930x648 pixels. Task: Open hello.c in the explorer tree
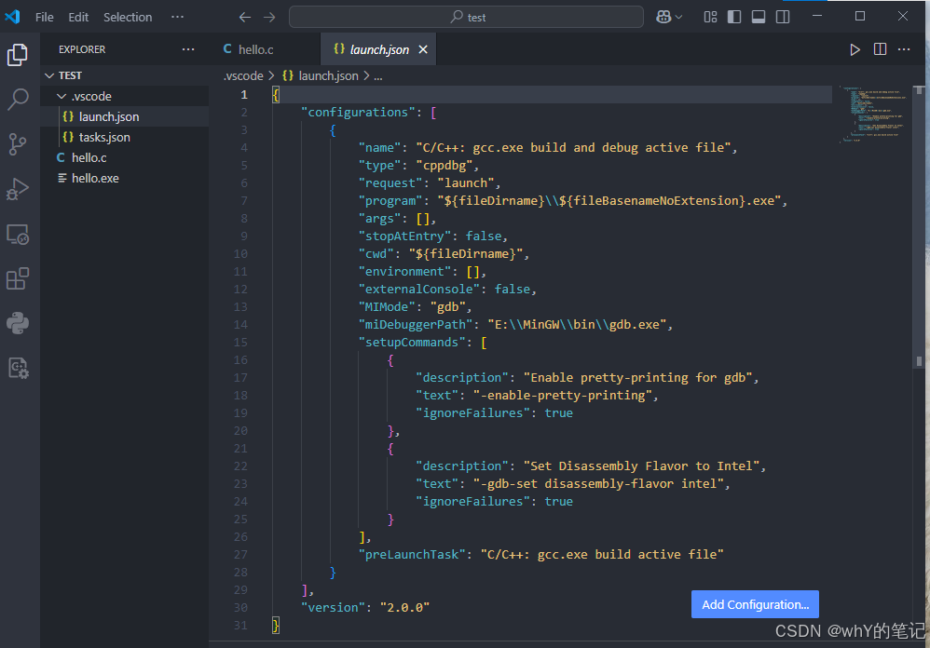click(124, 157)
